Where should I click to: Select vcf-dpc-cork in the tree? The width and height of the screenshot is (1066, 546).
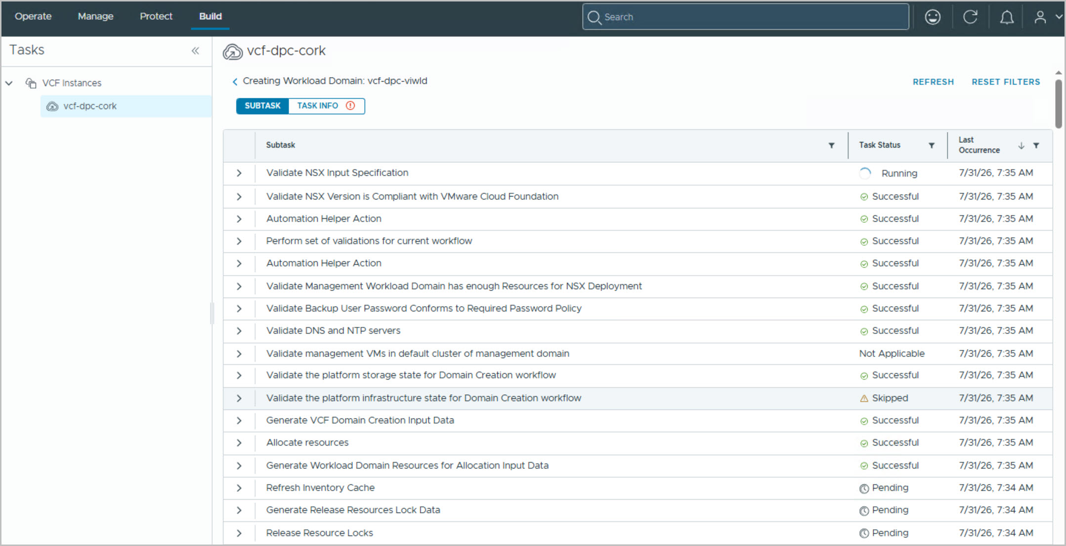point(126,106)
